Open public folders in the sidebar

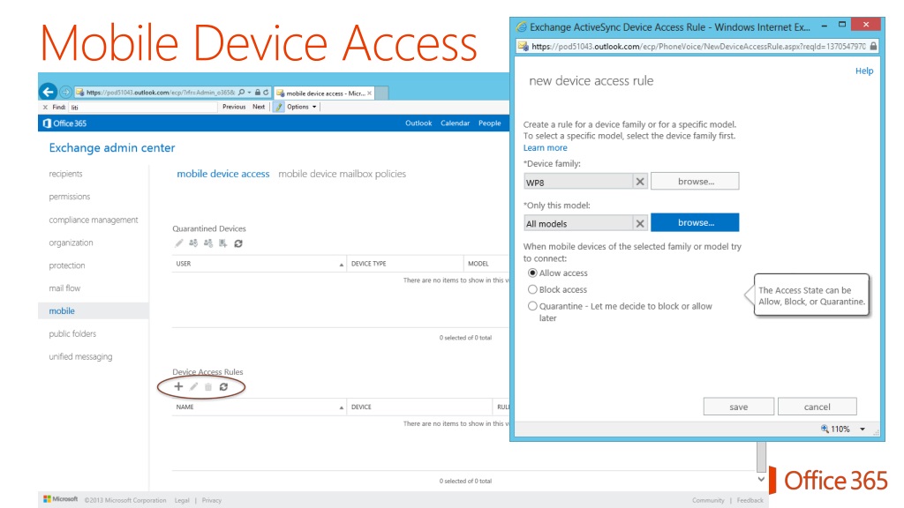point(72,334)
